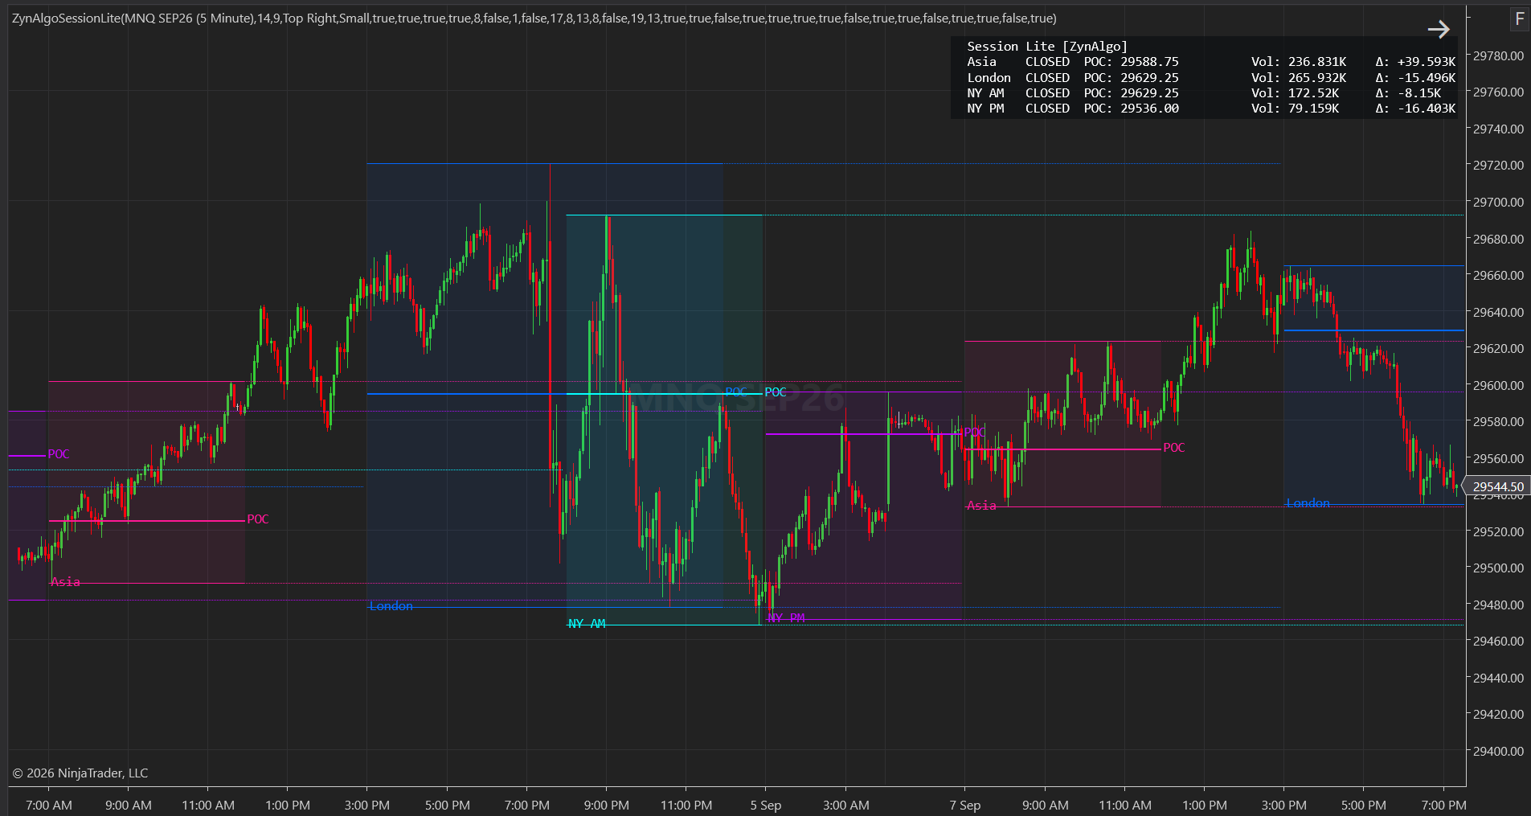The image size is (1531, 816).
Task: Click the Session Lite [ZynAlgo] table header
Action: coord(1047,47)
